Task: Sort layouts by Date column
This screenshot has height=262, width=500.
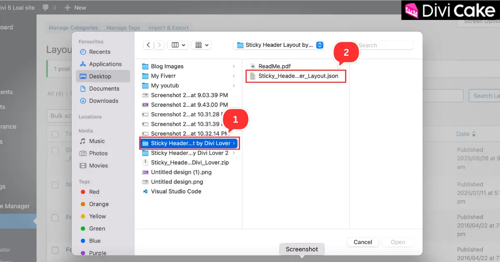Action: point(466,134)
